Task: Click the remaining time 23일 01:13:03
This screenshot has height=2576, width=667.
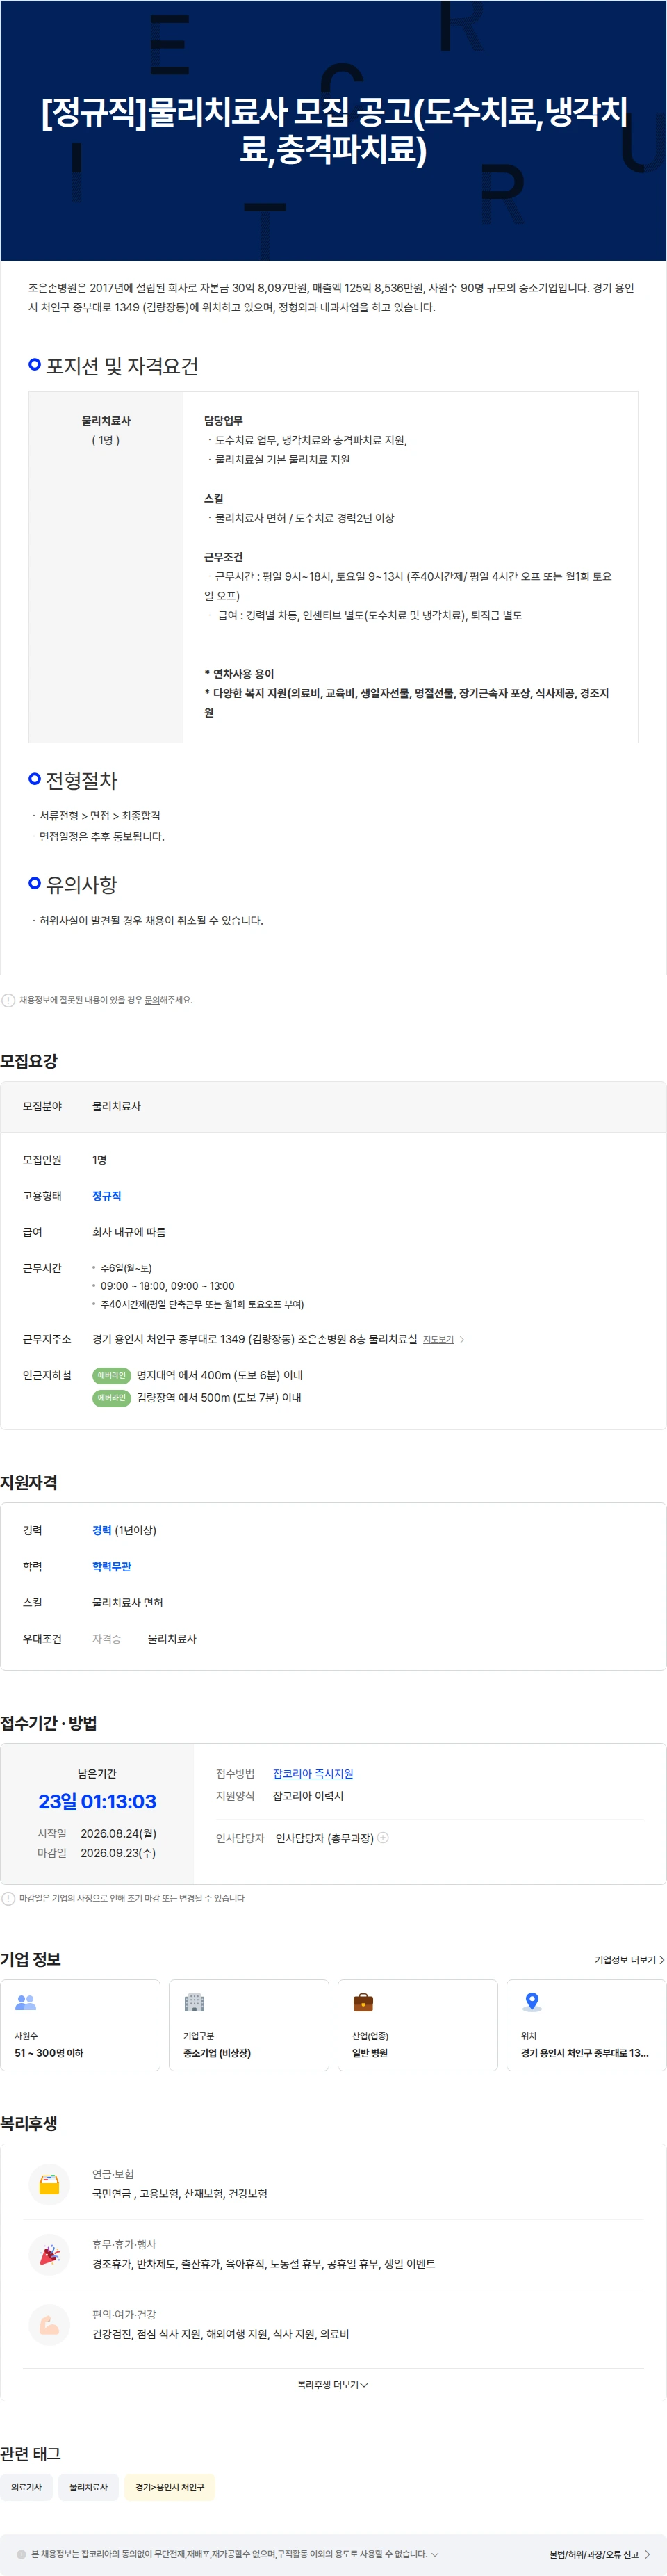Action: [x=97, y=1802]
